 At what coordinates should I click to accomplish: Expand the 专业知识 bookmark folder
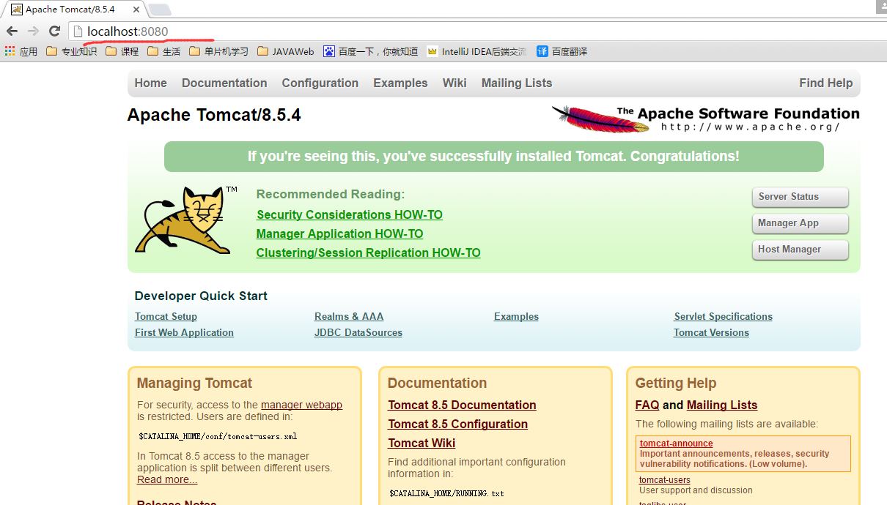(71, 51)
